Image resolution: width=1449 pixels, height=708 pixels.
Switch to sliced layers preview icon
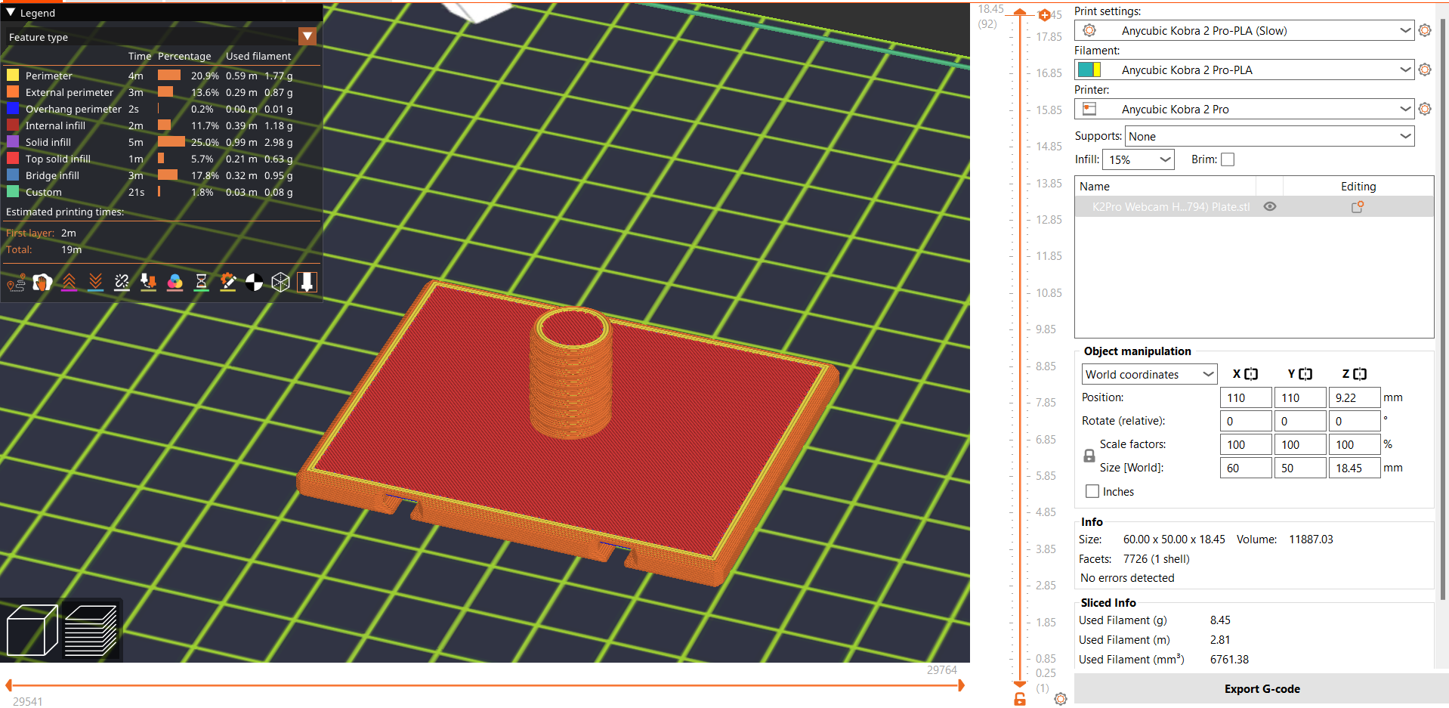[91, 630]
